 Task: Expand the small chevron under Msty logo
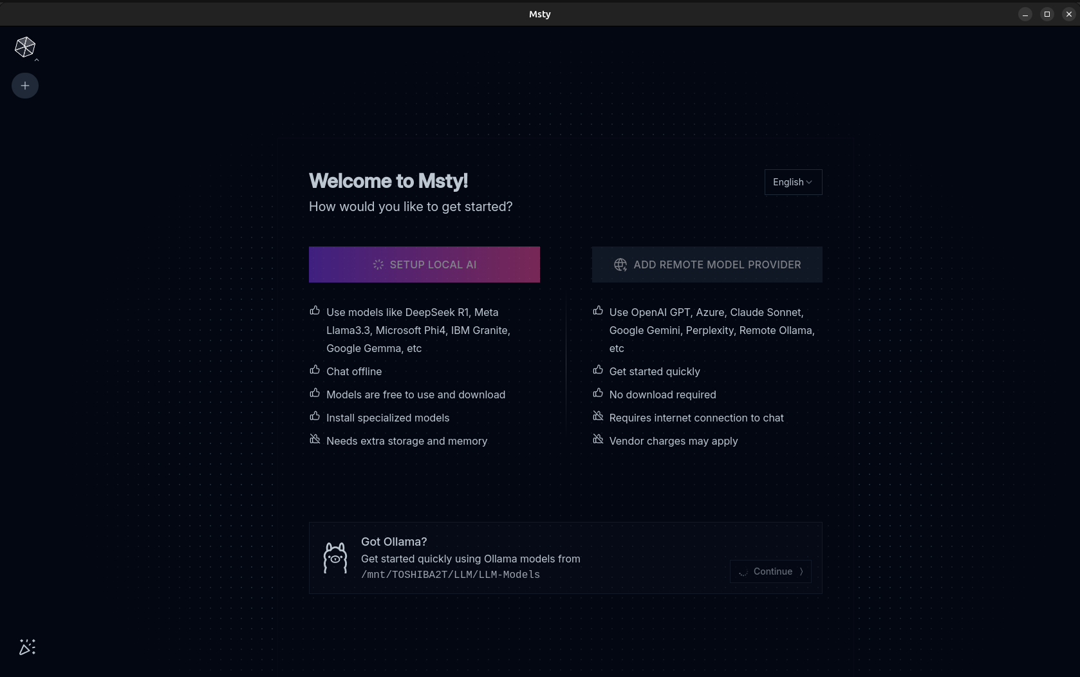pos(37,60)
